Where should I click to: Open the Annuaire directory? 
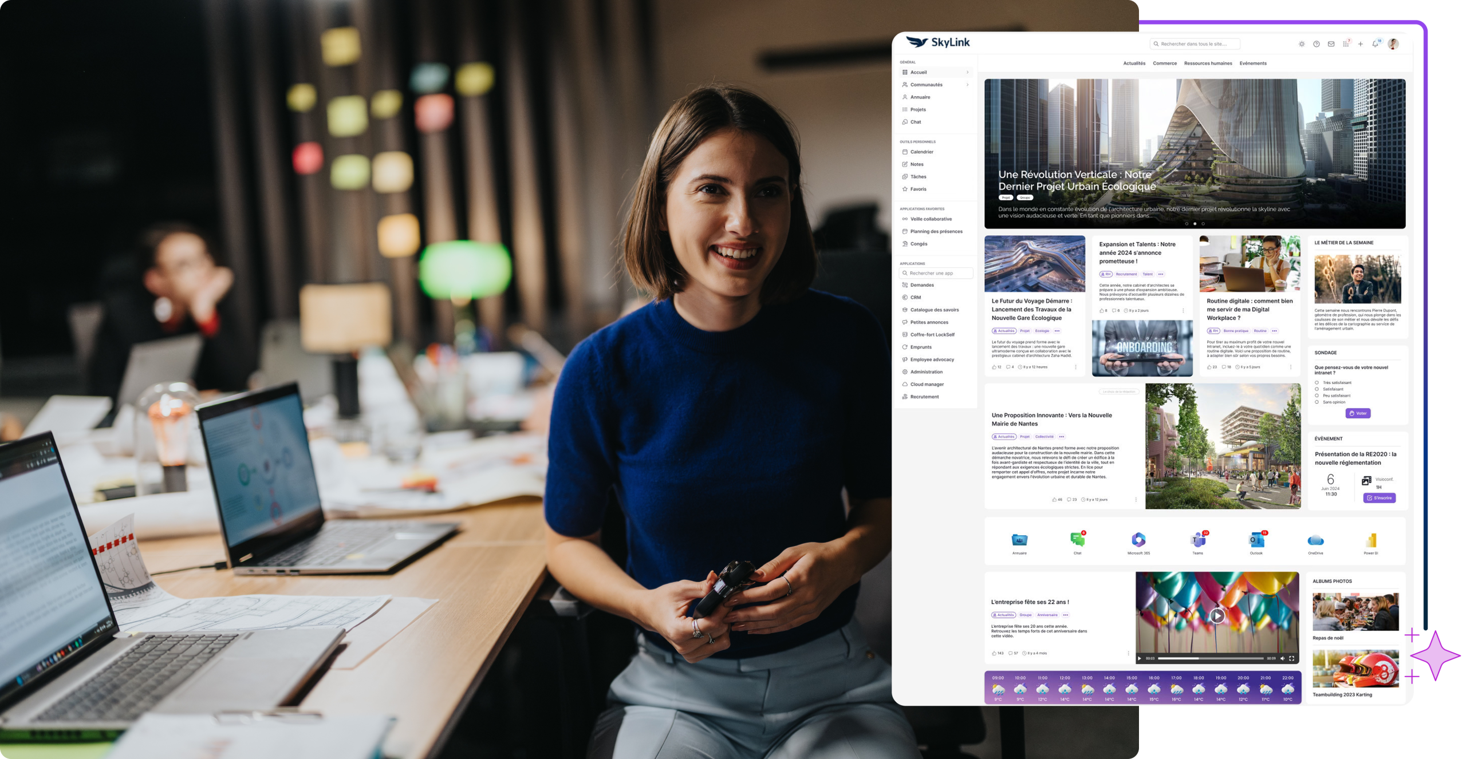[x=919, y=97]
